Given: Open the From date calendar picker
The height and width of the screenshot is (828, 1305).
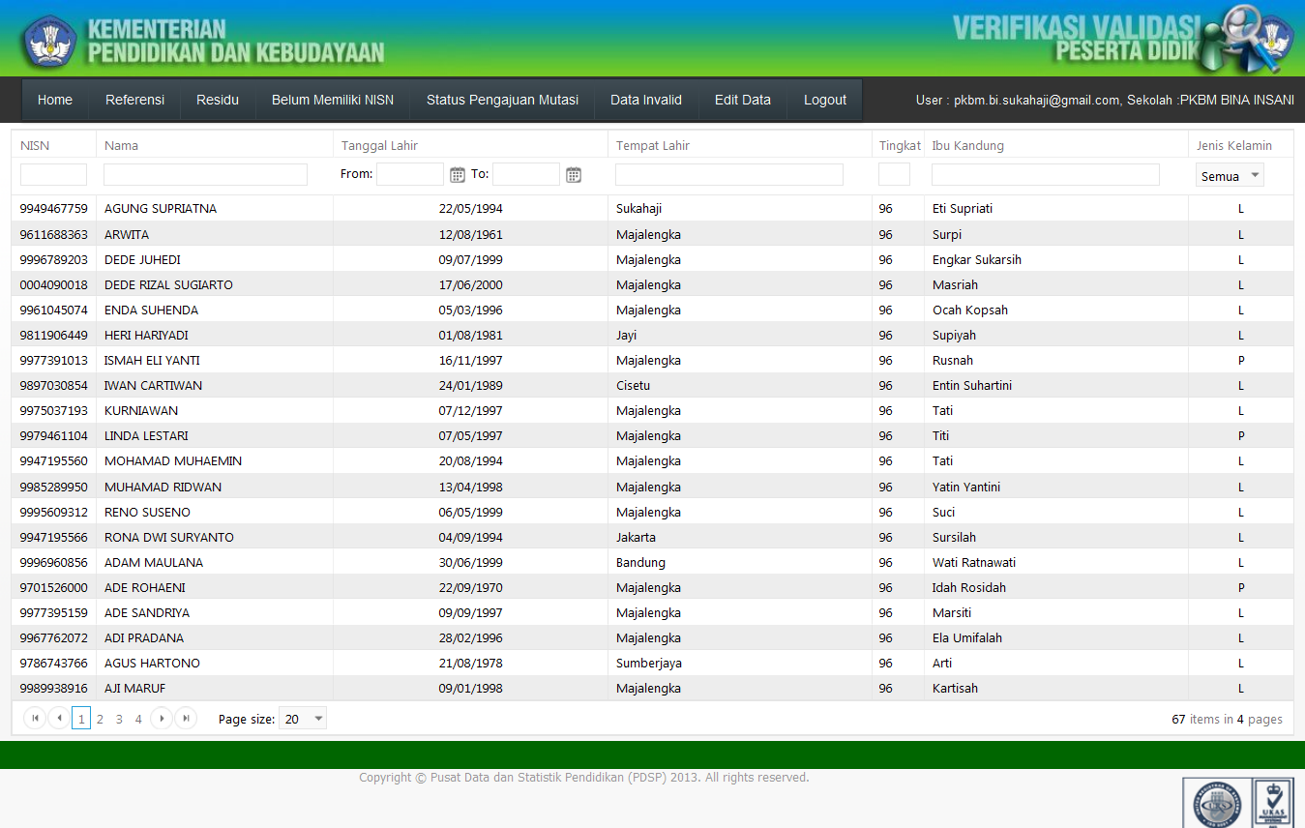Looking at the screenshot, I should click(458, 175).
